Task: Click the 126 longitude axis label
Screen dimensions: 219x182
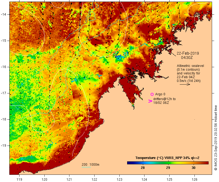Action: [x=194, y=179]
